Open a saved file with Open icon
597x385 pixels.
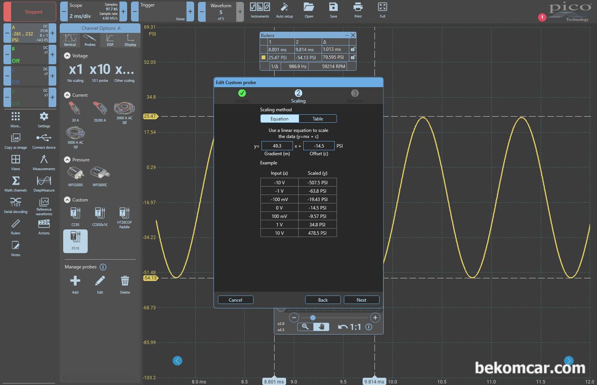[309, 10]
